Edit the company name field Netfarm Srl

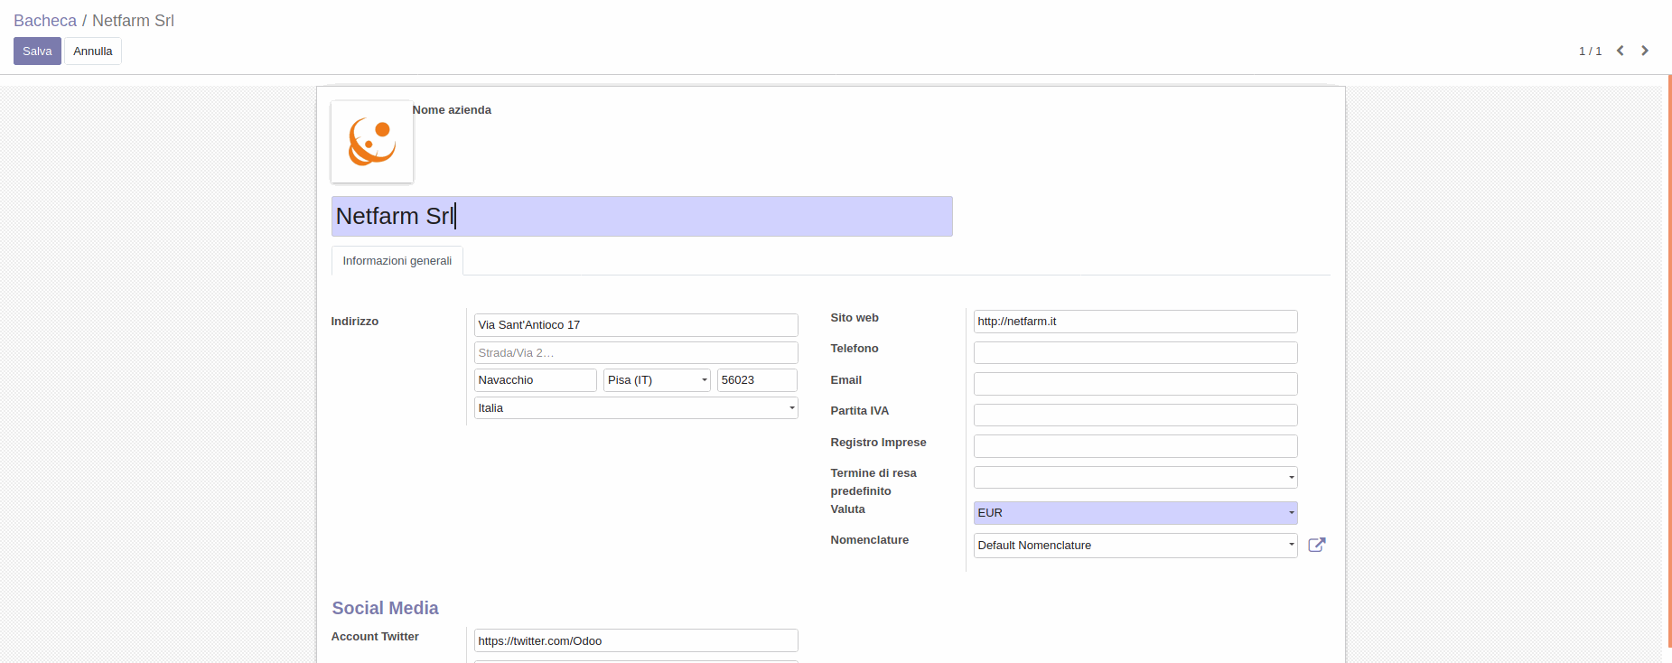point(641,217)
